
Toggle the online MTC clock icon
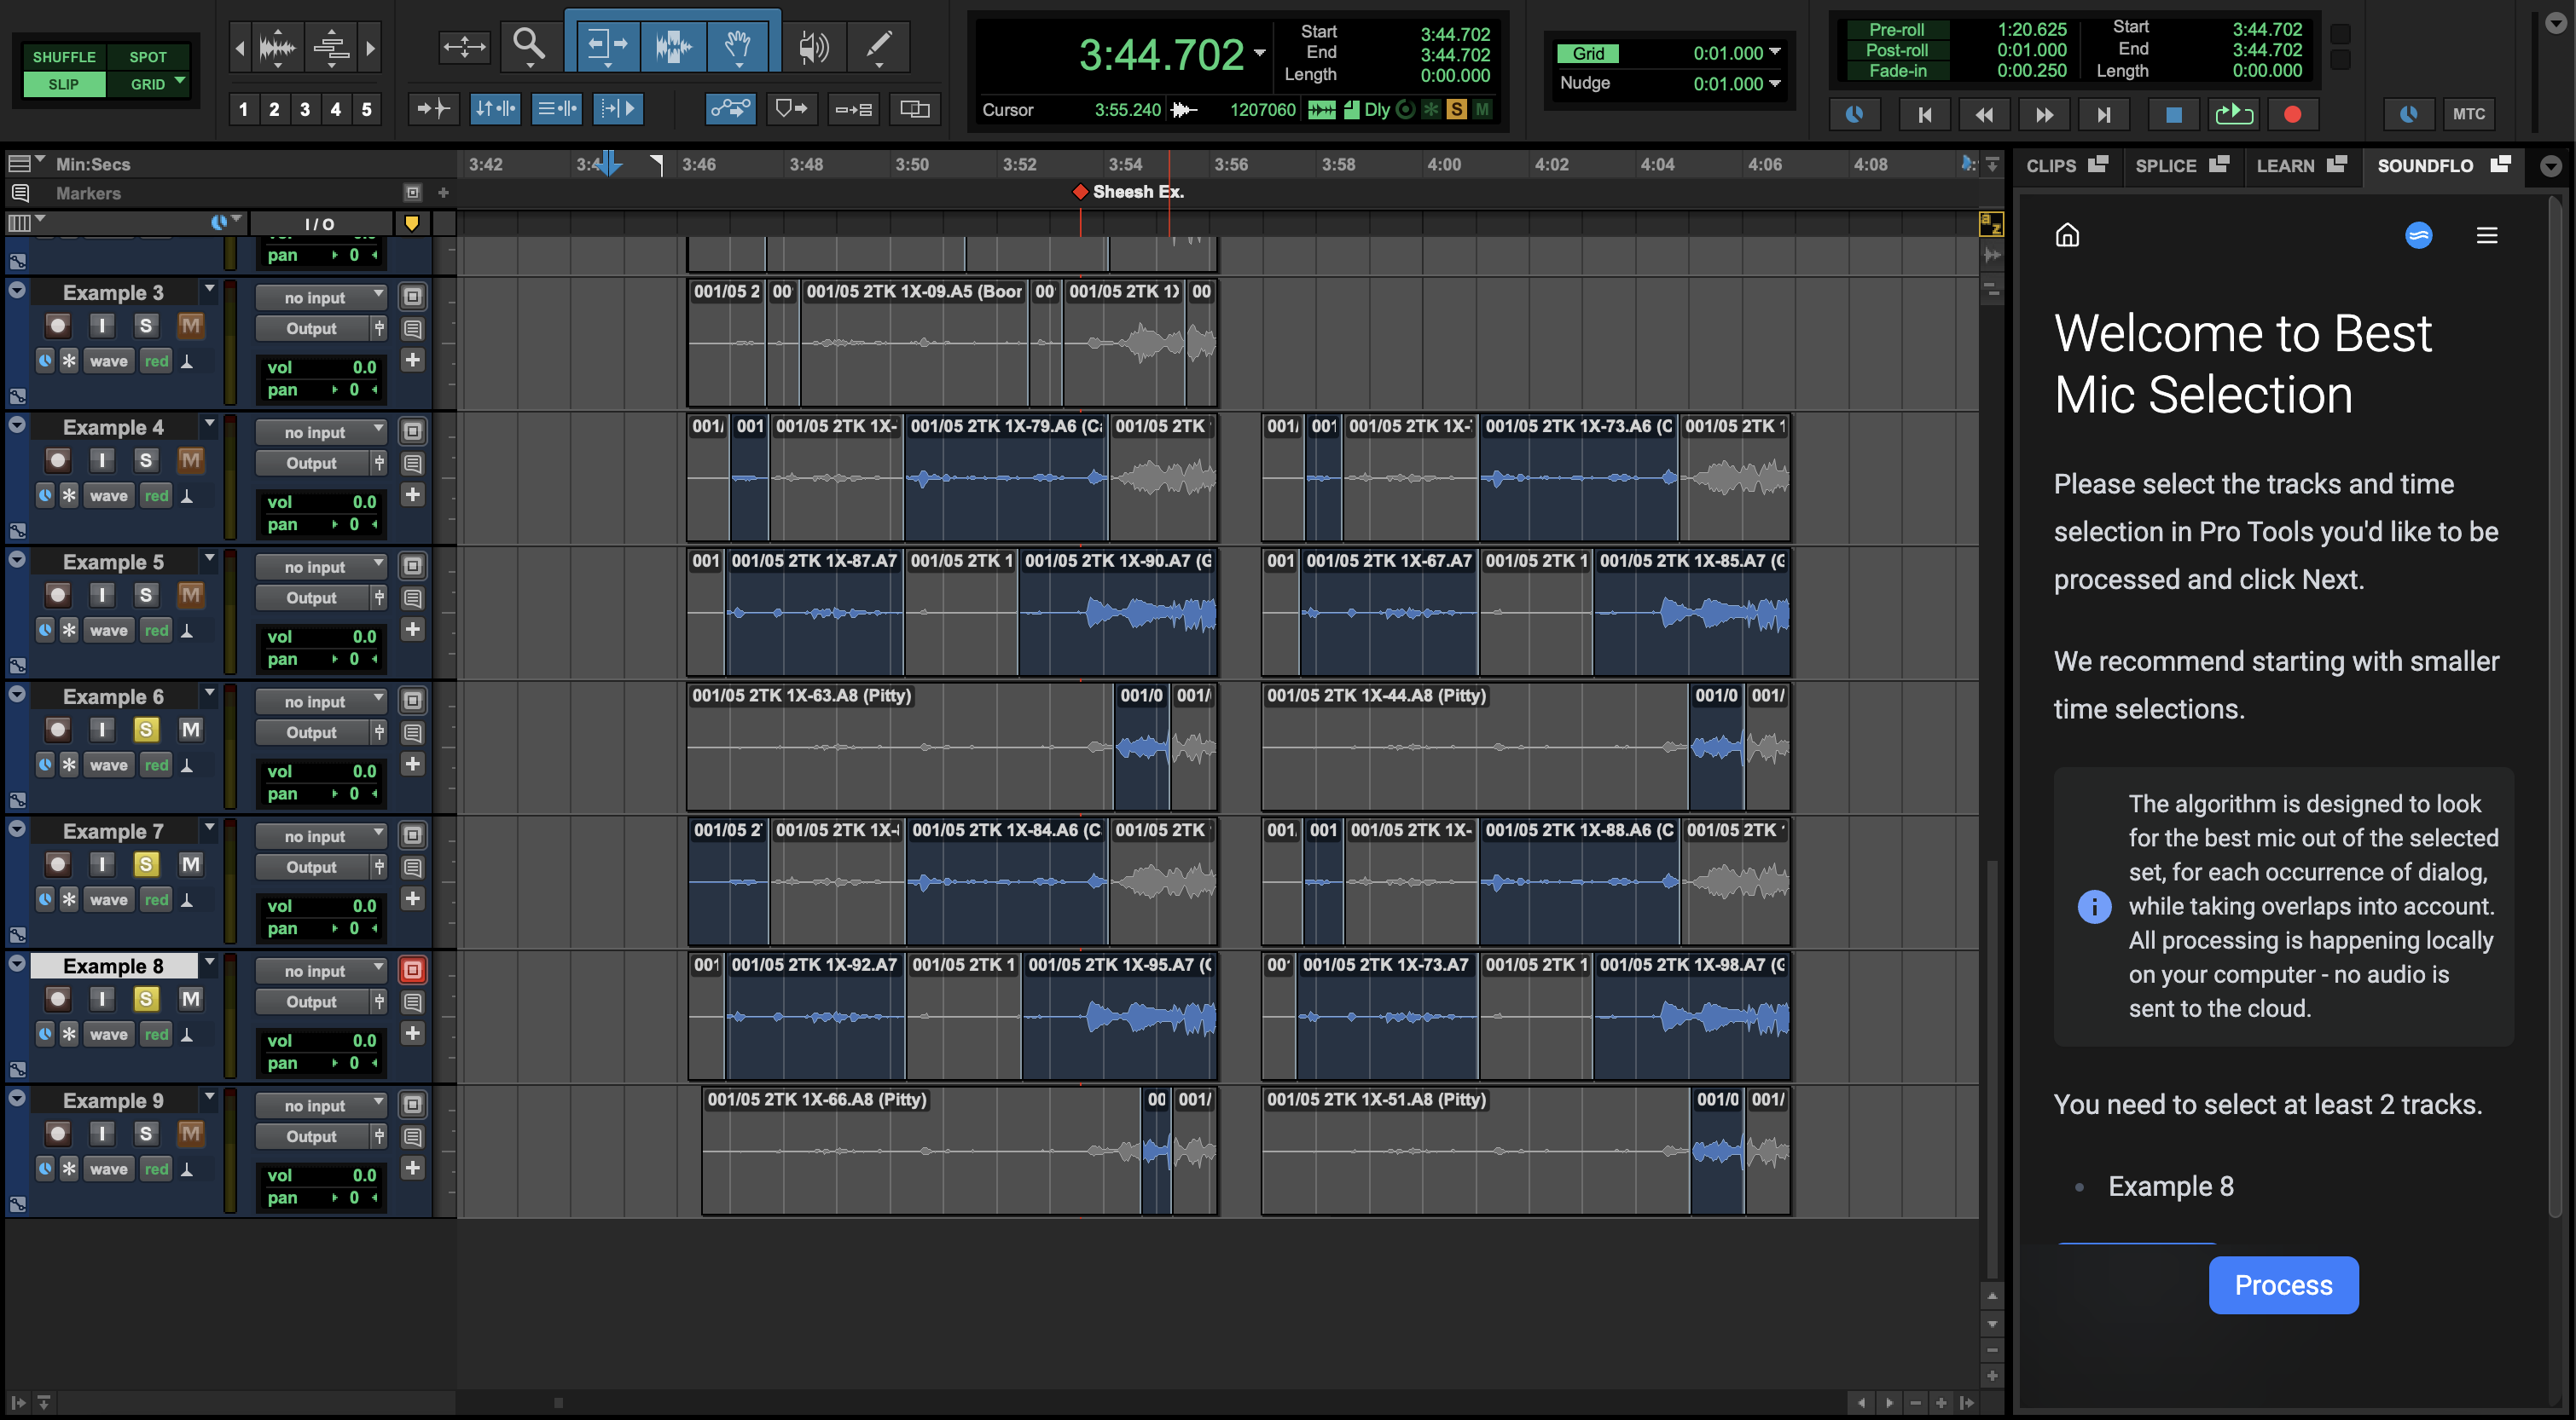pyautogui.click(x=2408, y=114)
